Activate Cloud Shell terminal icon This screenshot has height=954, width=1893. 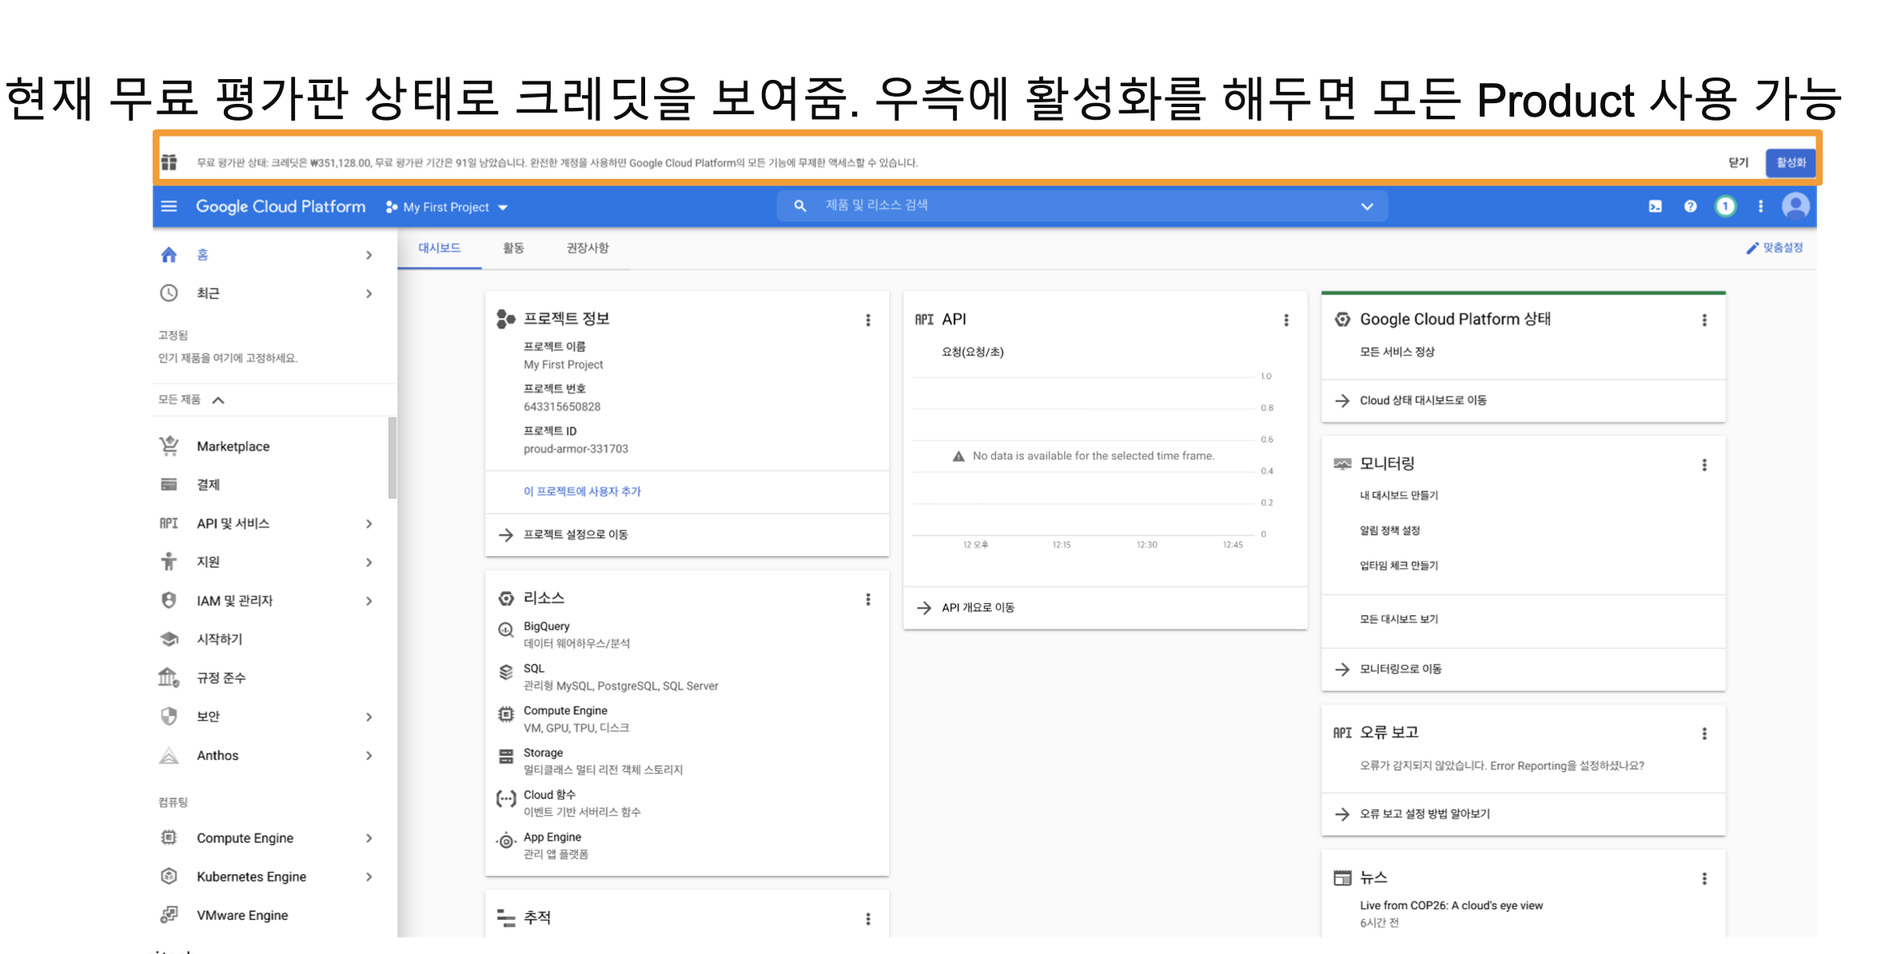[1655, 206]
